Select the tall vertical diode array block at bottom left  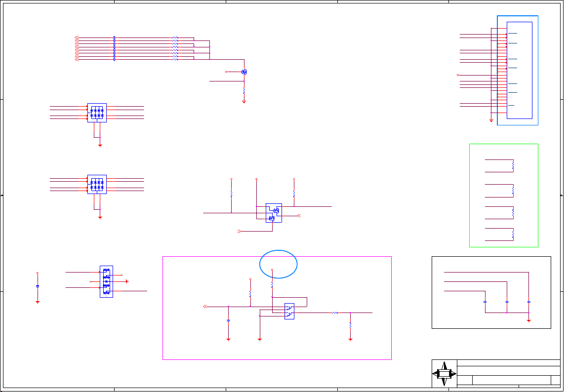[106, 282]
